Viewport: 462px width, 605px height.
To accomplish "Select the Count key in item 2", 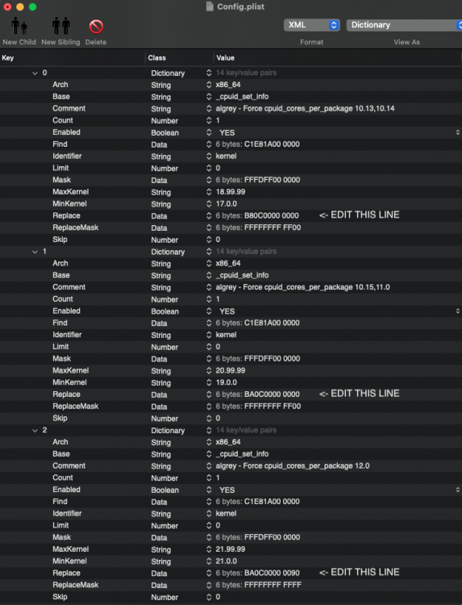I will tap(62, 478).
